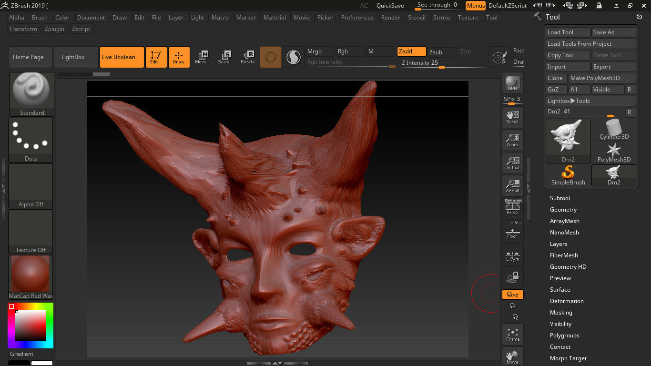Open the Brush menu
The height and width of the screenshot is (366, 651).
pyautogui.click(x=40, y=18)
